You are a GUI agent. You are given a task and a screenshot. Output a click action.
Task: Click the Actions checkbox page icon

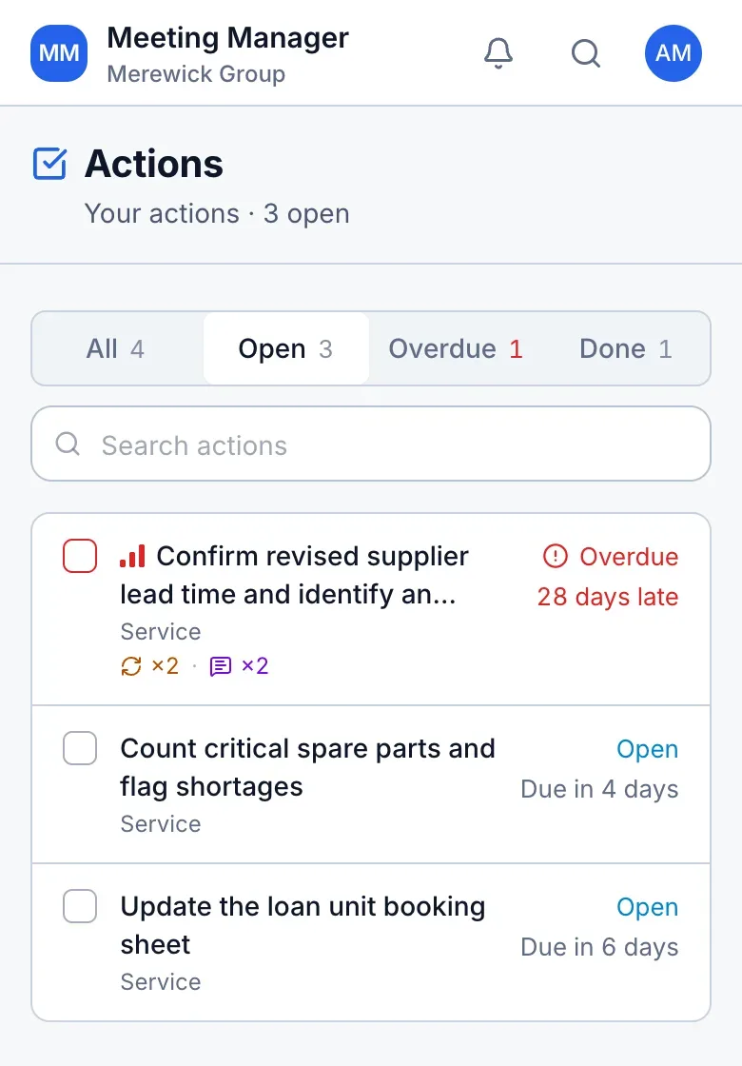(x=49, y=164)
